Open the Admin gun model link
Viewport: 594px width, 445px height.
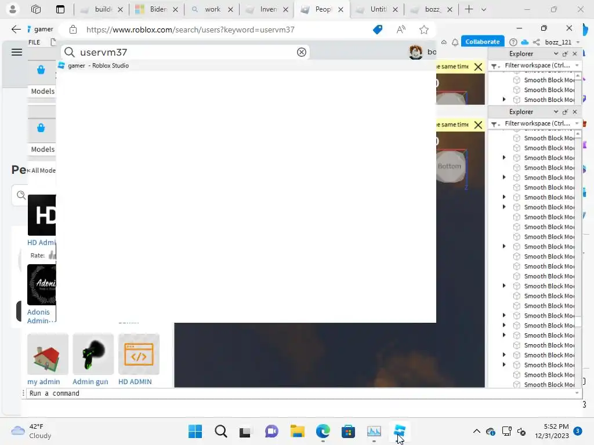90,381
